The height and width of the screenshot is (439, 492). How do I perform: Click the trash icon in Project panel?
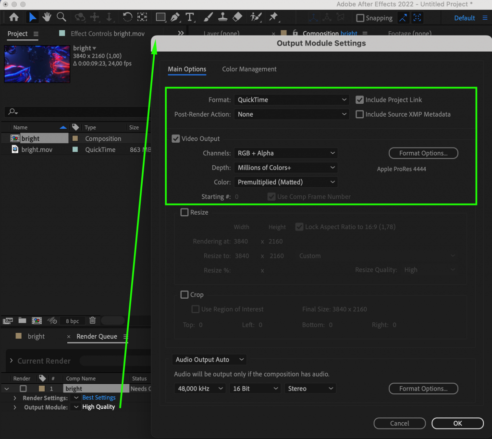(92, 320)
